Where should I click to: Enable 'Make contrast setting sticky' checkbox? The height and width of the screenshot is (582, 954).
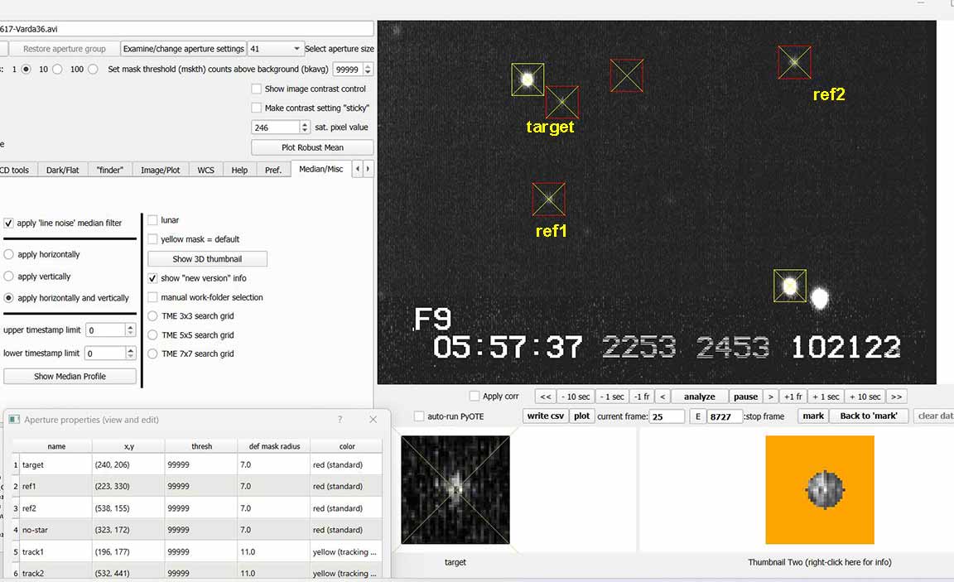pyautogui.click(x=256, y=108)
